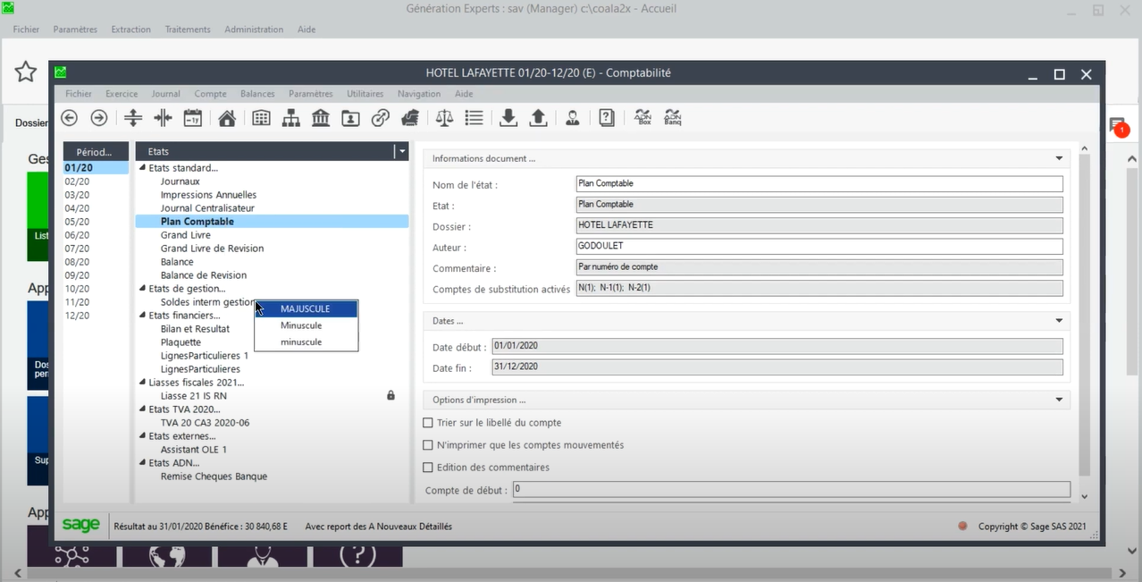Select Bilan et Resultat report
The image size is (1142, 582).
pos(195,329)
